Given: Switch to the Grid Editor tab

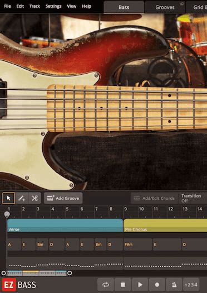Looking at the screenshot, I should click(196, 7).
